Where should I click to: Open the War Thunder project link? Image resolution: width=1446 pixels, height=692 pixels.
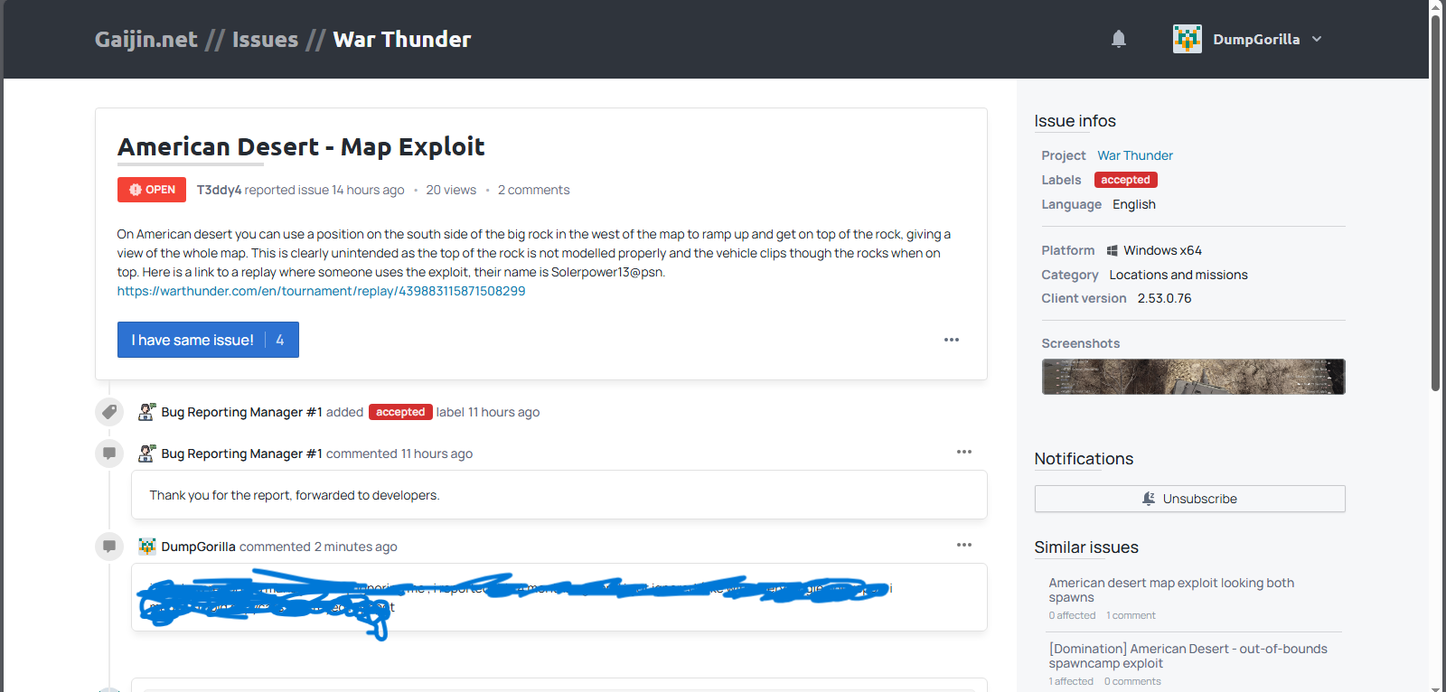click(x=1135, y=155)
